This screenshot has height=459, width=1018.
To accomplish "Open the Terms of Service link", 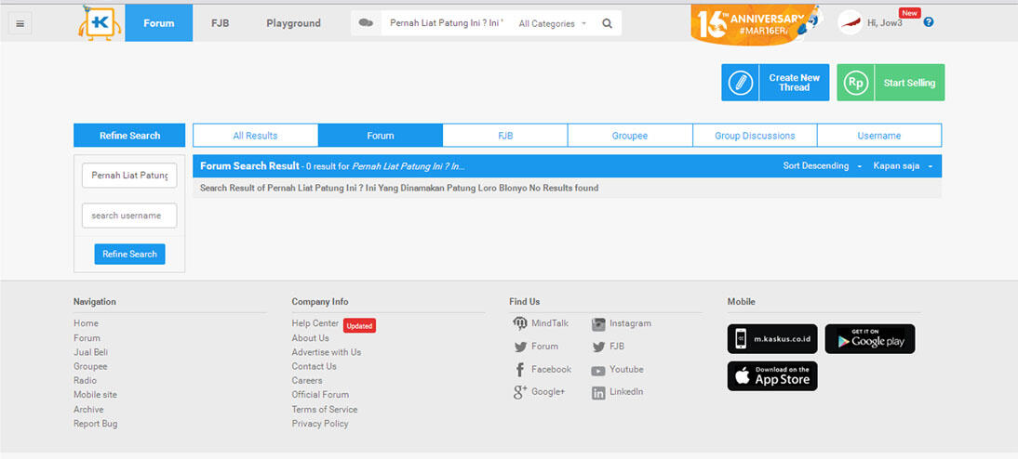I will 325,409.
